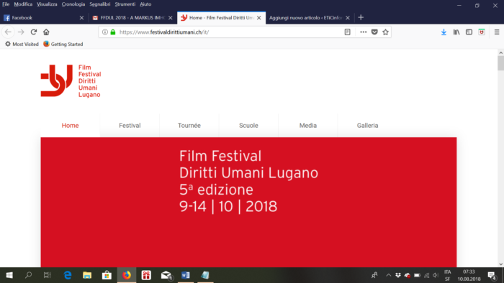Open the Firefox hamburger menu

497,32
